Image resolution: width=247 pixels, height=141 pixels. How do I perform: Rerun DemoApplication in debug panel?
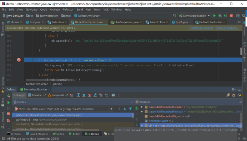pyautogui.click(x=8, y=96)
